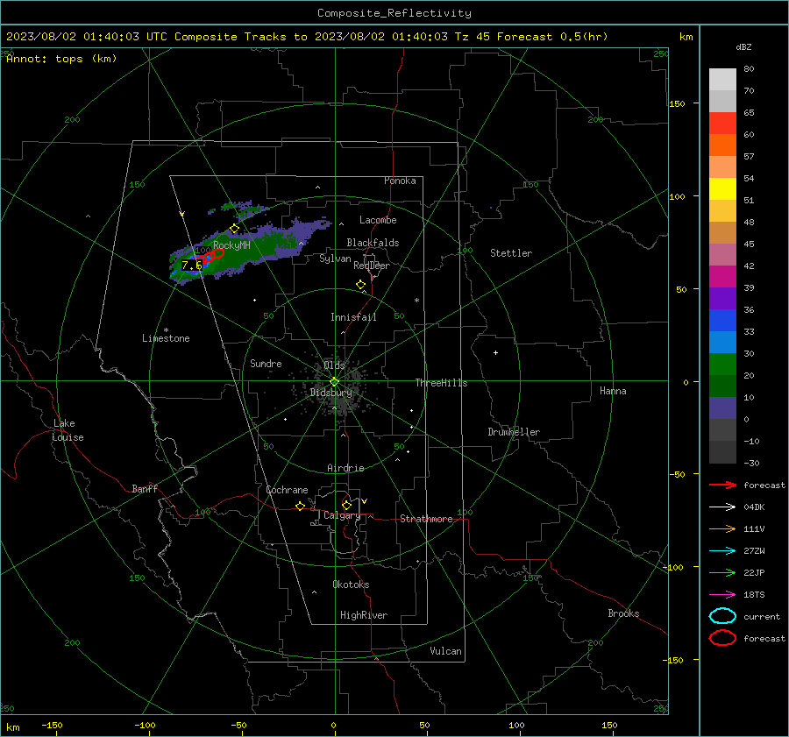The height and width of the screenshot is (737, 789).
Task: Select the HighRiver label
Action: coord(364,615)
